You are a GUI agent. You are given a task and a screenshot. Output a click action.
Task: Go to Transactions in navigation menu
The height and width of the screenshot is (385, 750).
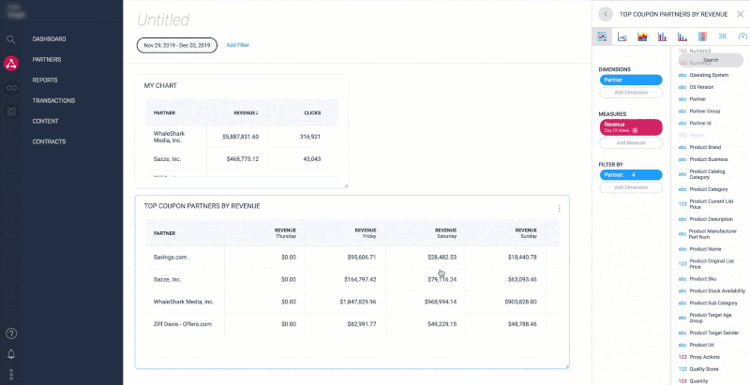click(53, 100)
